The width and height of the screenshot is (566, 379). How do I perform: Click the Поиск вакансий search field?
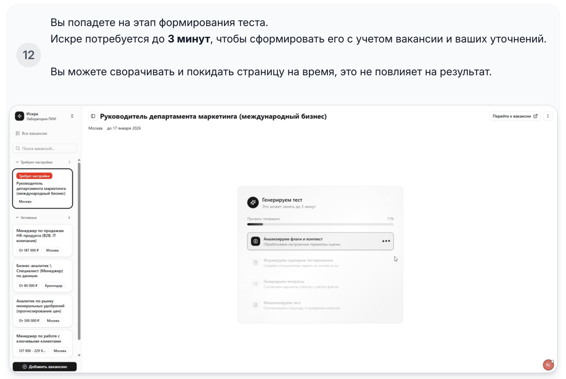tap(45, 148)
